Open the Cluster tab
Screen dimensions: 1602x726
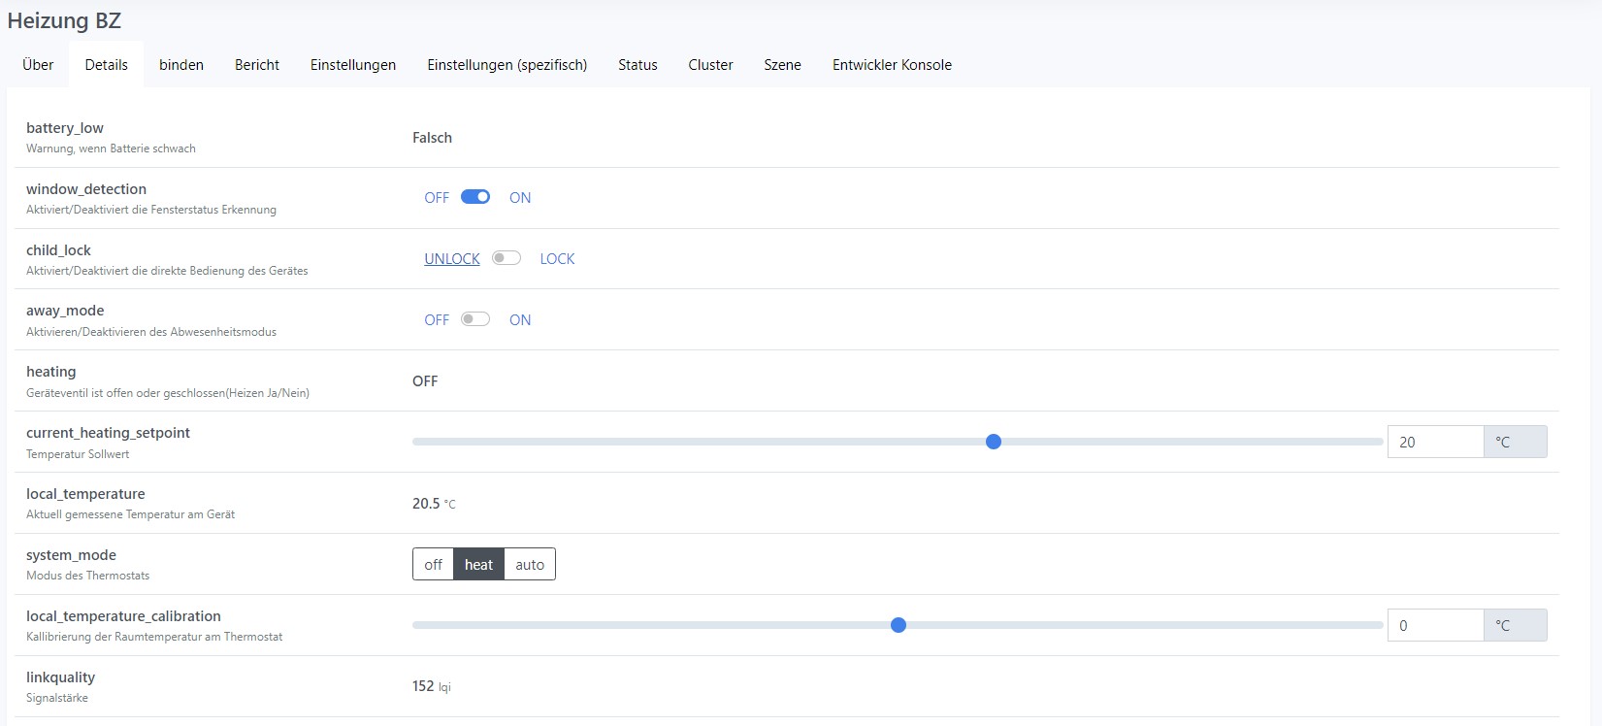pyautogui.click(x=710, y=65)
